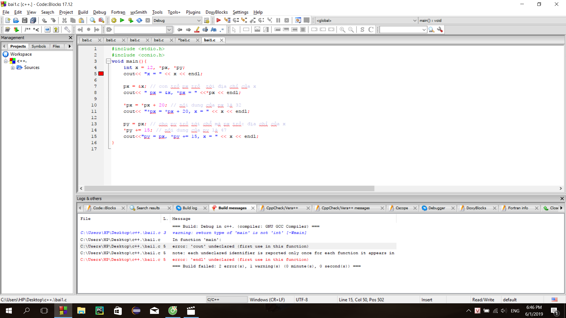Viewport: 566px width, 318px height.
Task: Switch to the Symbols tab
Action: 39,46
